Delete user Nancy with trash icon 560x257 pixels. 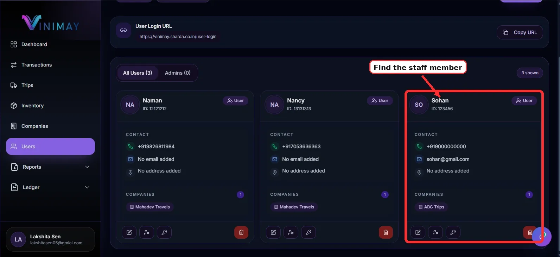[386, 232]
